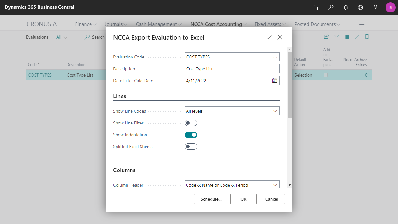Click the help question mark icon
The width and height of the screenshot is (398, 224).
376,7
